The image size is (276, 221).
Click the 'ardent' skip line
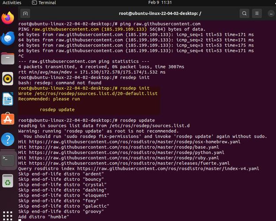61,174
